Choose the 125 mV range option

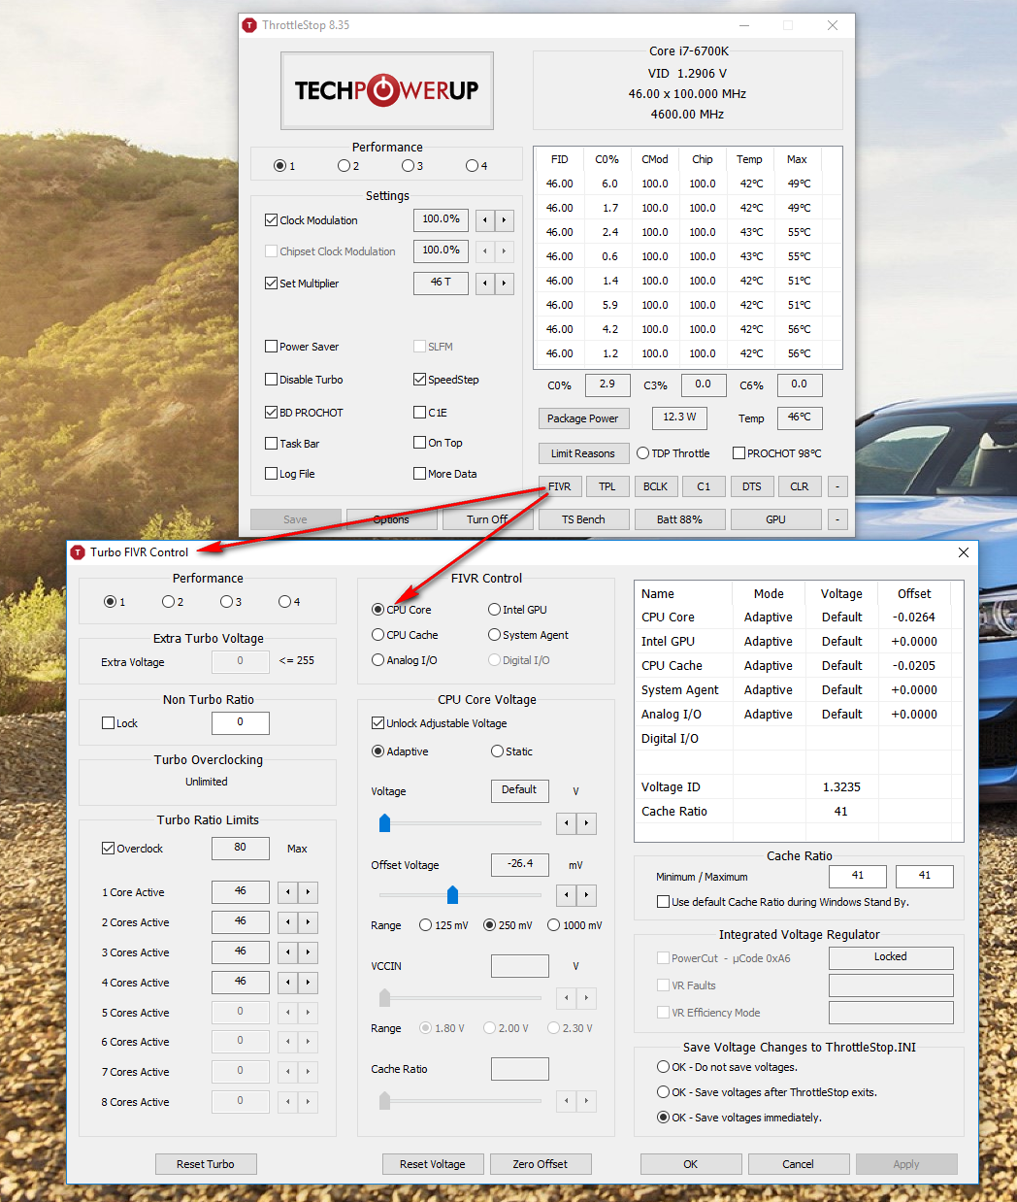[426, 925]
